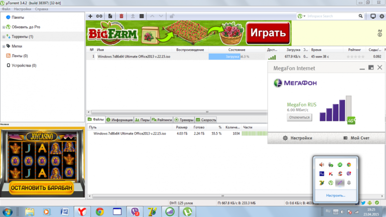
Task: Click the purple pen icon in tray popup
Action: [340, 183]
